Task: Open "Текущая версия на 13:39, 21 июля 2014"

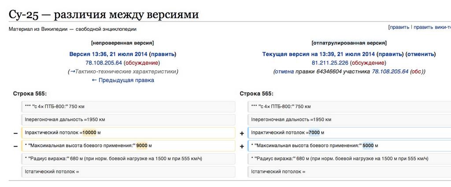Action: click(318, 54)
